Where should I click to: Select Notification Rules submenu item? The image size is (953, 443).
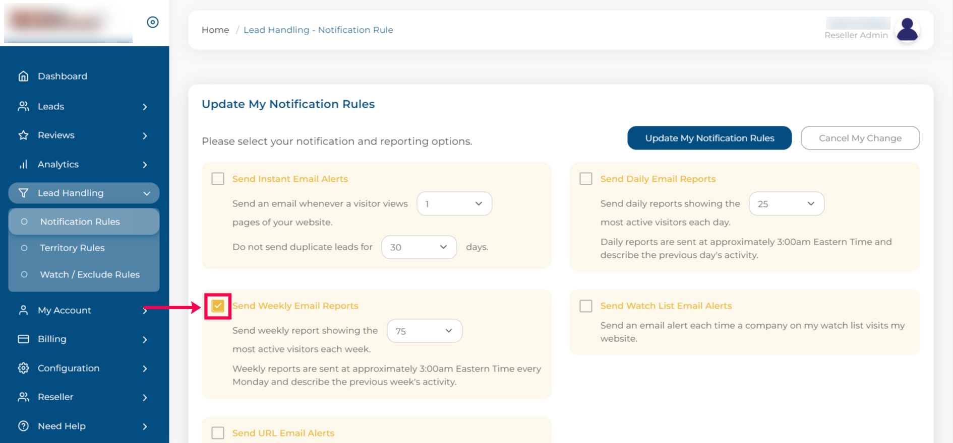coord(84,221)
